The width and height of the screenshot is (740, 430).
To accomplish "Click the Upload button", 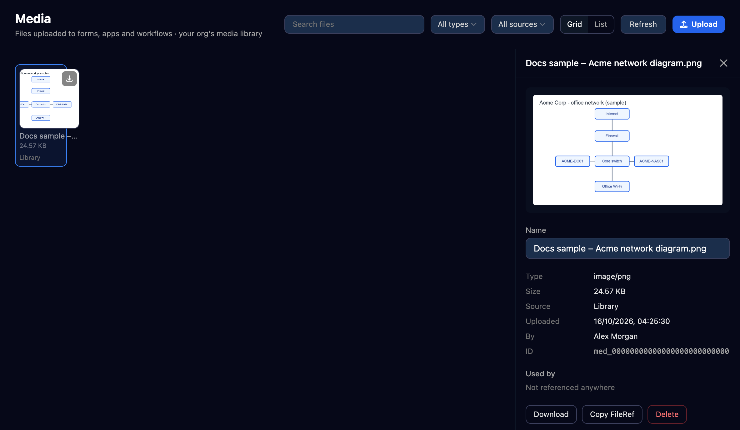I will [x=698, y=24].
